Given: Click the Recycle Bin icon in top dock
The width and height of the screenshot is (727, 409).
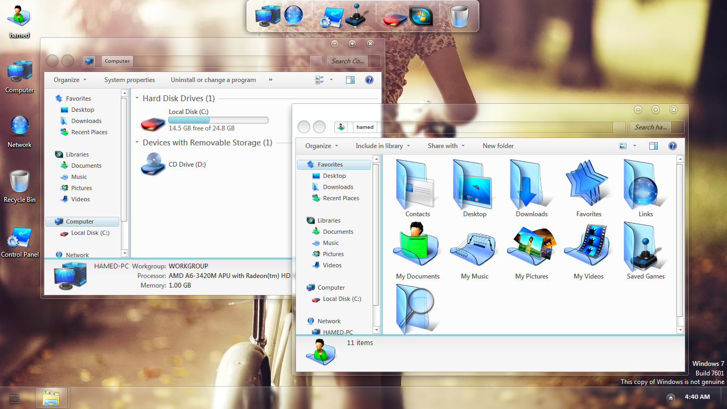Looking at the screenshot, I should [459, 15].
